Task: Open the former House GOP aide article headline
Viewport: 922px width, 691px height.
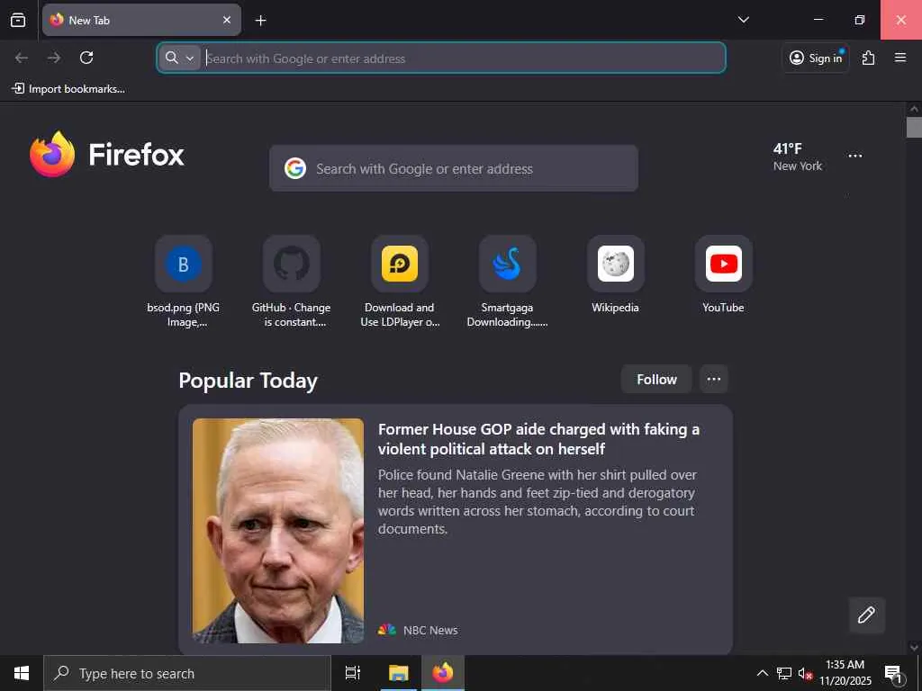Action: [x=538, y=439]
